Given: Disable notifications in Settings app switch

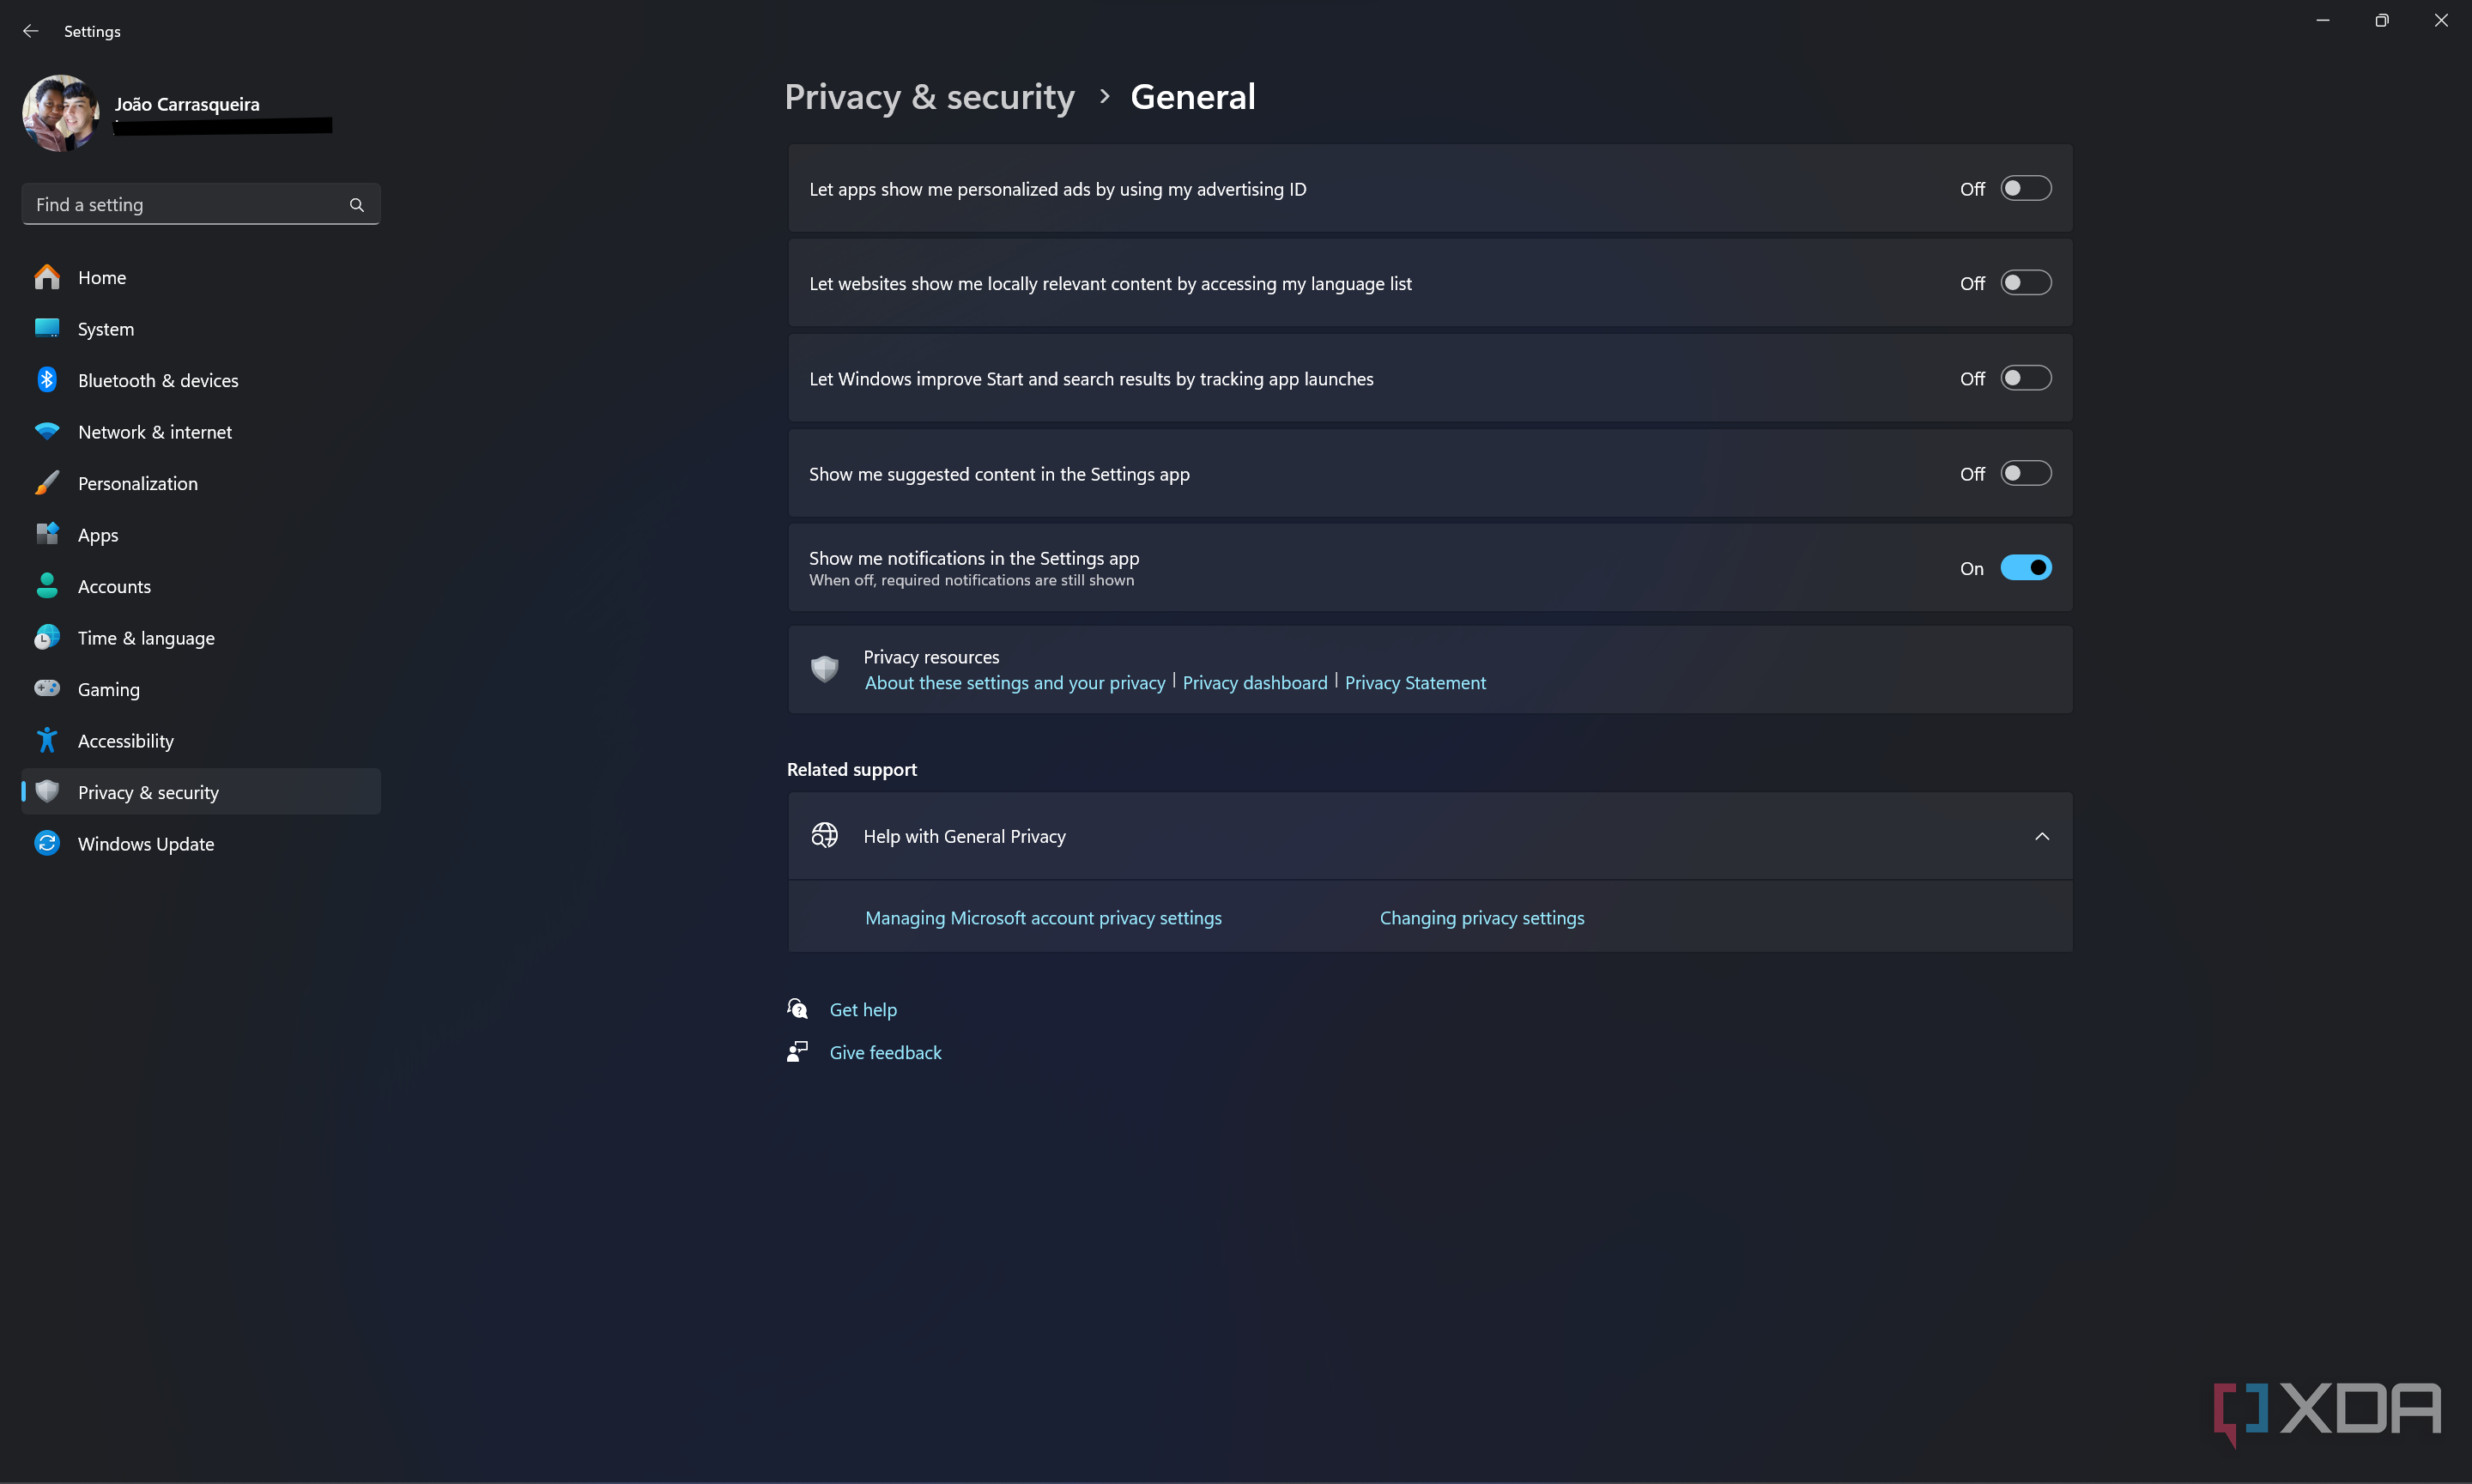Looking at the screenshot, I should [x=2025, y=568].
